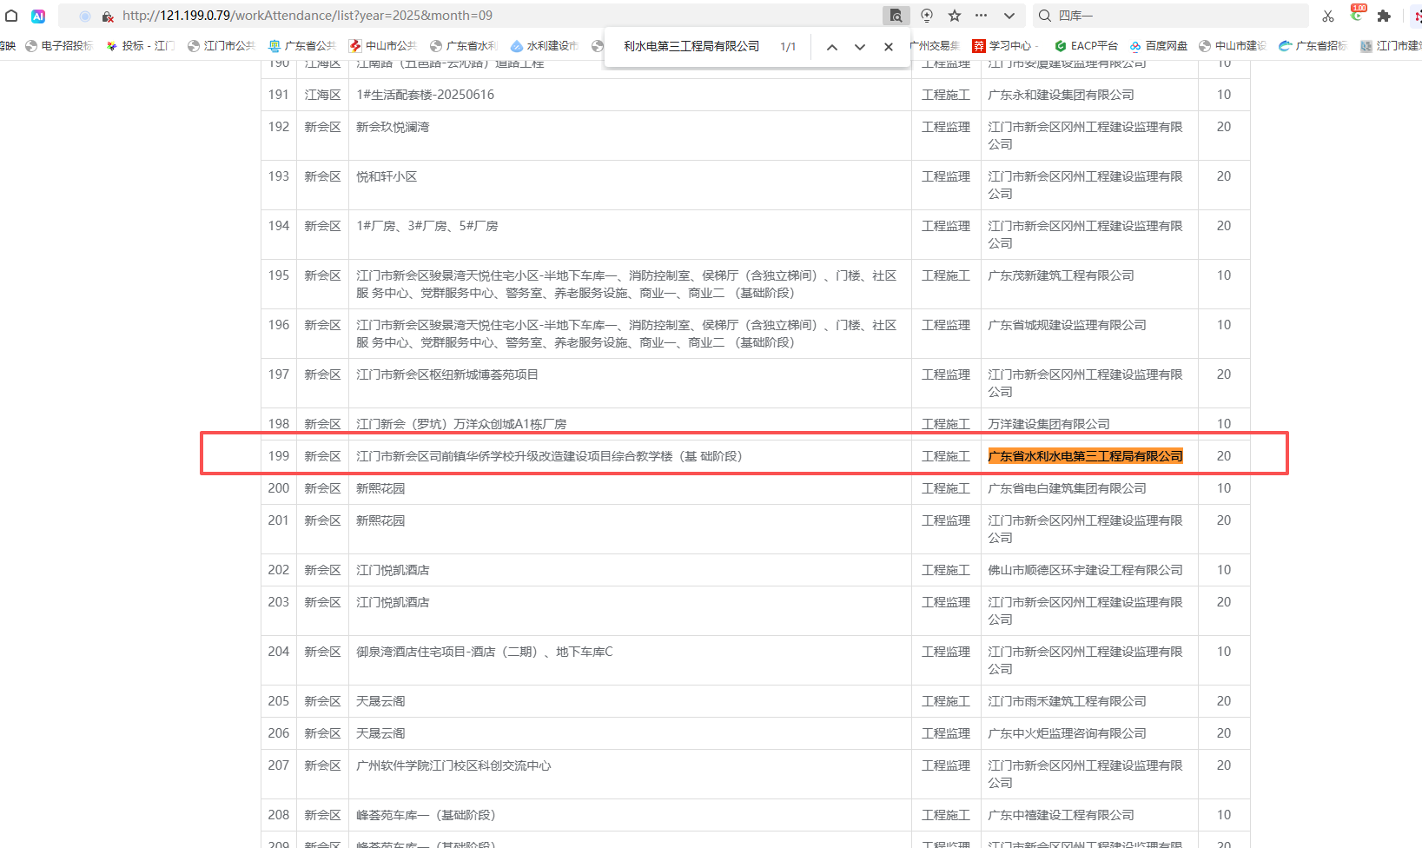Jump to previous find result
This screenshot has width=1422, height=848.
click(x=831, y=47)
